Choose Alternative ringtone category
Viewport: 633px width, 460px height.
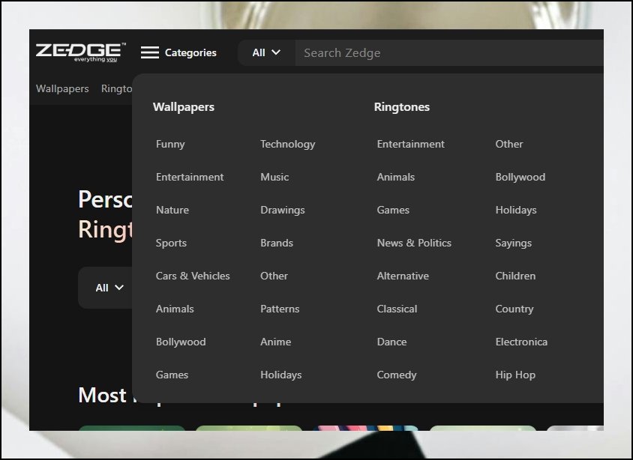click(x=403, y=276)
